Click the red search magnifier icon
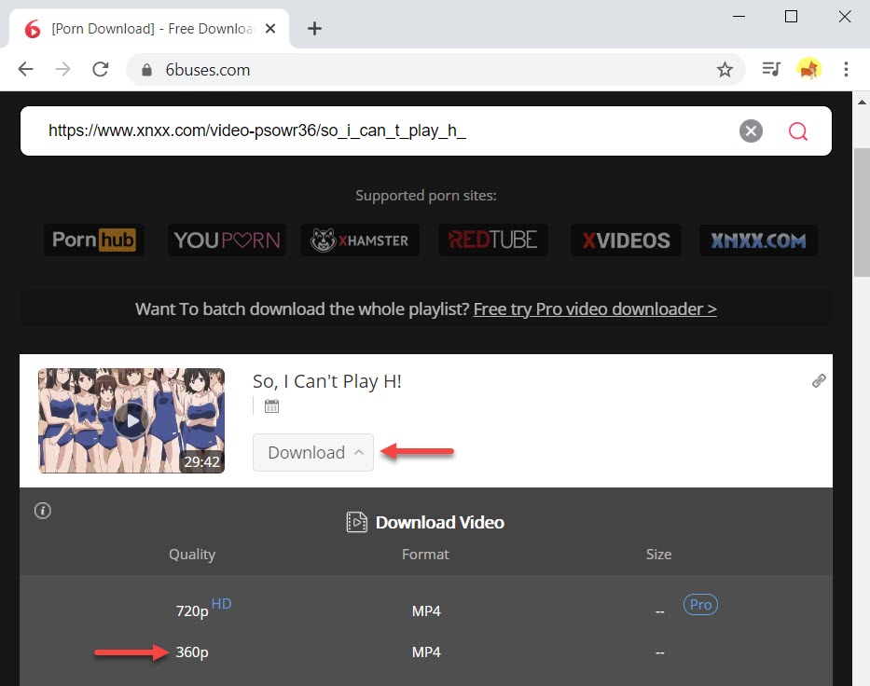This screenshot has height=686, width=870. [798, 131]
